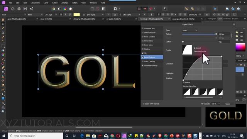The image size is (247, 139).
Task: Enable the Inner Shadow effect checkbox
Action: 142,37
